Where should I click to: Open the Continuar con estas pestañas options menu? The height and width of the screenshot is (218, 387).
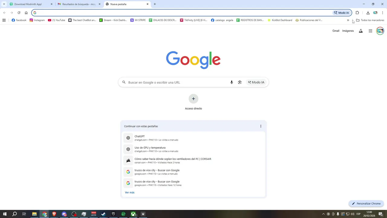pos(261,126)
